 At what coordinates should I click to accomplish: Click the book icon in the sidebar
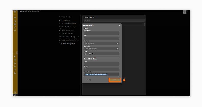click(15, 92)
